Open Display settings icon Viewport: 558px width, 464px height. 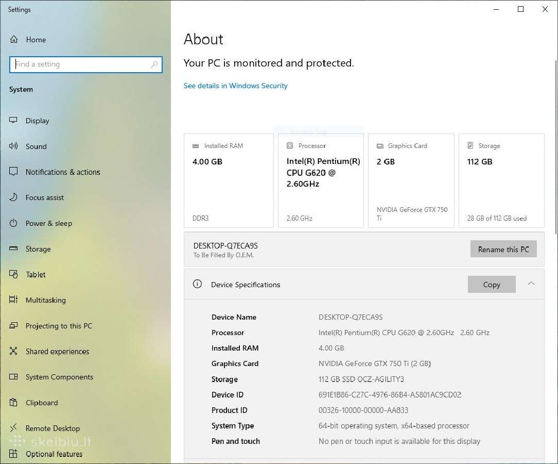coord(13,120)
